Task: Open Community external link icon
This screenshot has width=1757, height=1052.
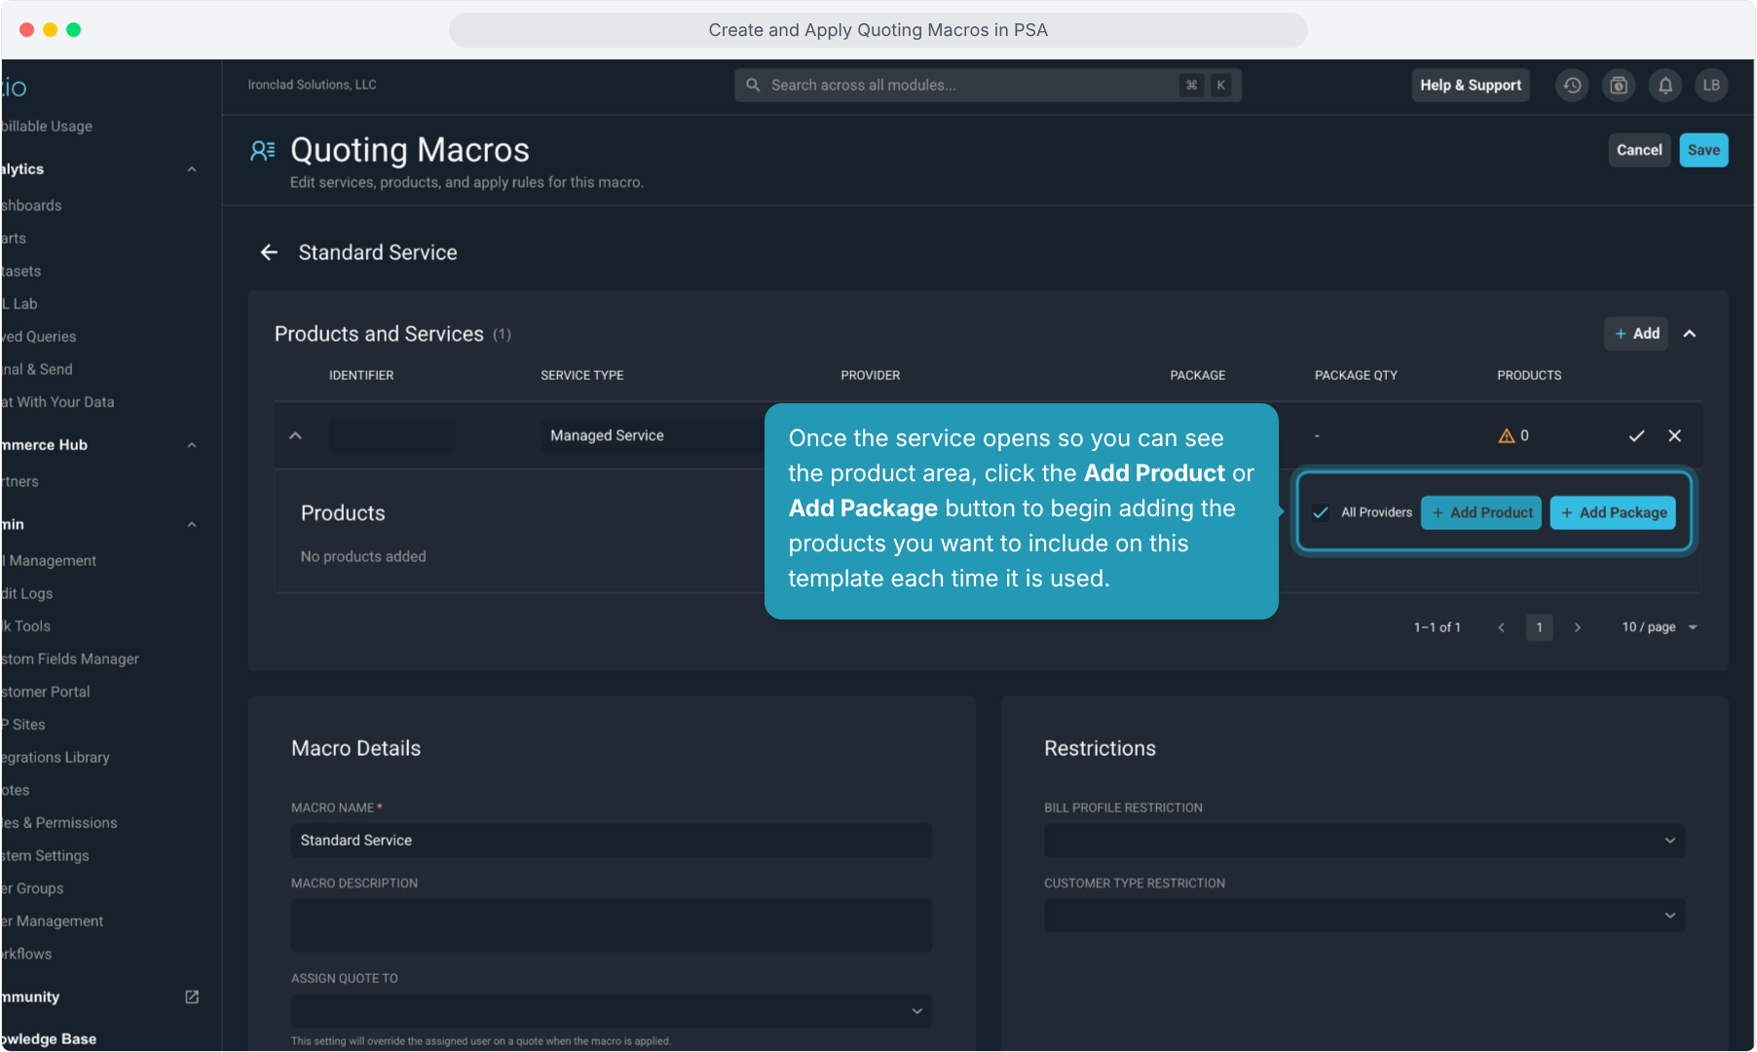Action: click(x=192, y=996)
